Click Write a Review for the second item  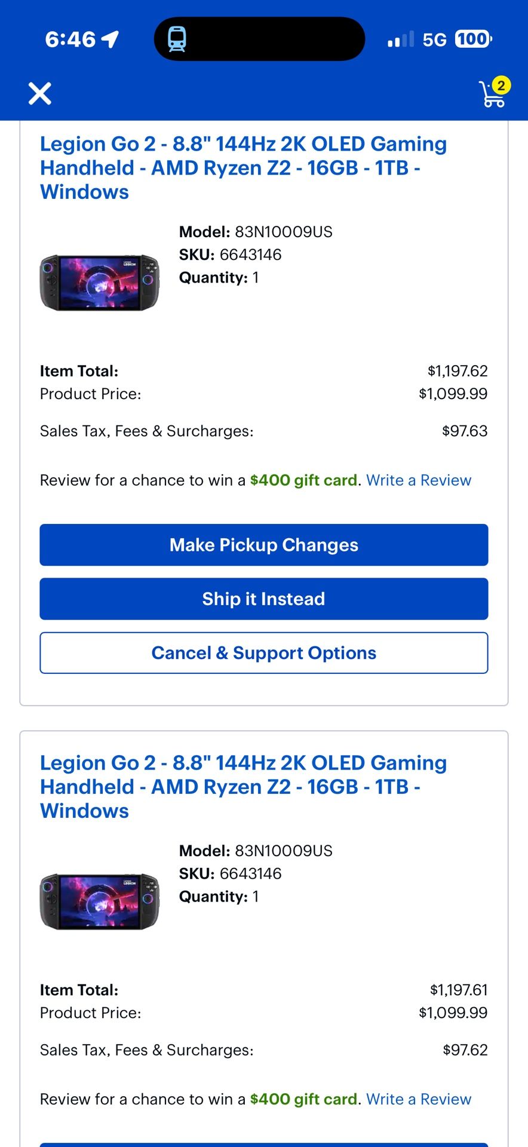(419, 1099)
